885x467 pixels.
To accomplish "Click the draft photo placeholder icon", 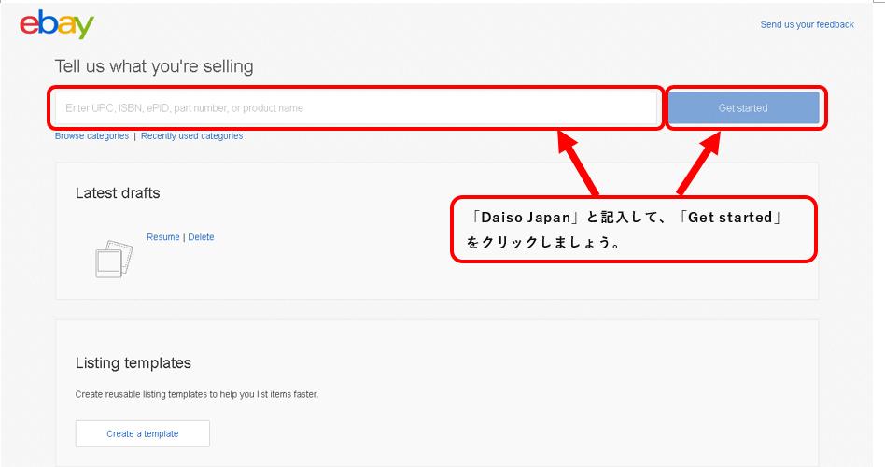I will pyautogui.click(x=114, y=260).
